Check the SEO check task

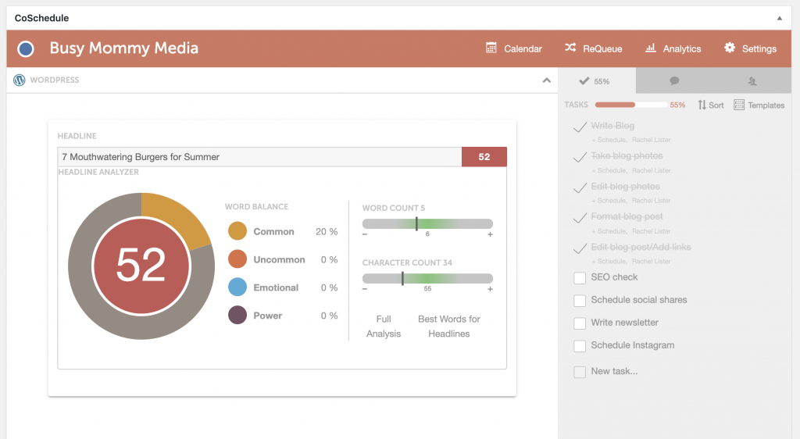pos(580,278)
